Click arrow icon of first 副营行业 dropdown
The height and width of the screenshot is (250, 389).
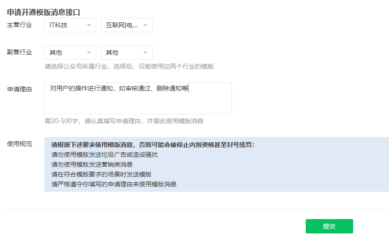[x=89, y=52]
